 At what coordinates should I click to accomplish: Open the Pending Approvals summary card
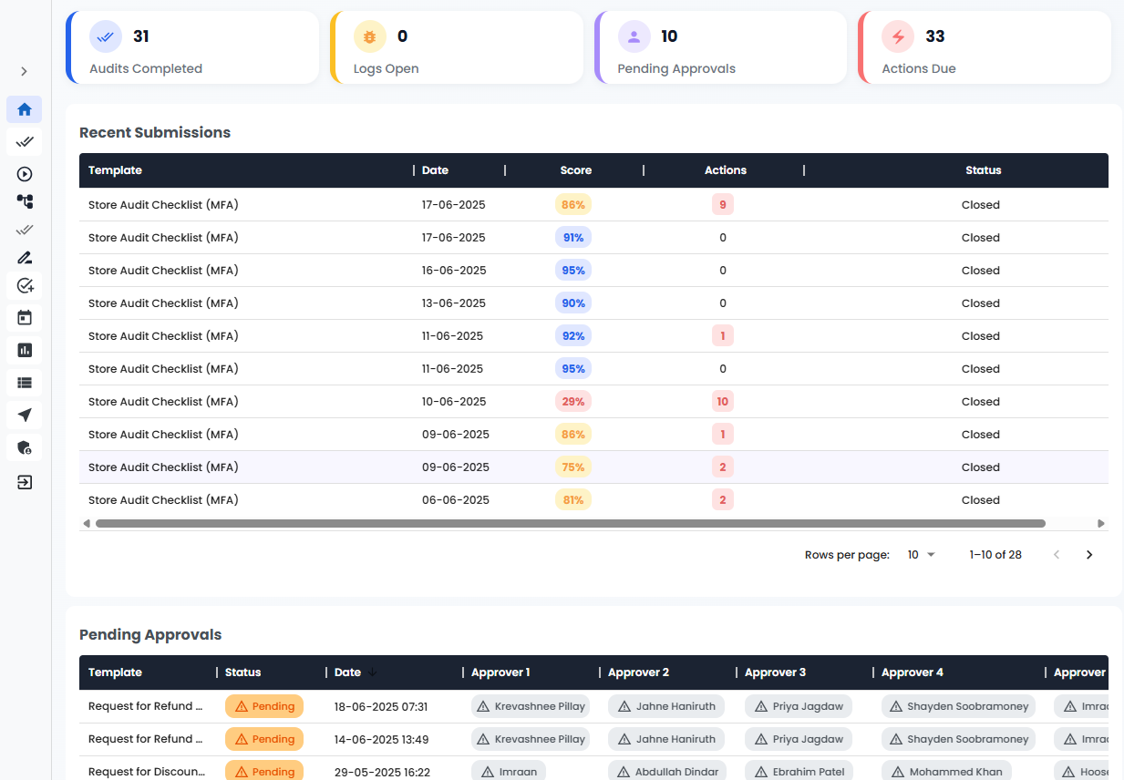(720, 48)
